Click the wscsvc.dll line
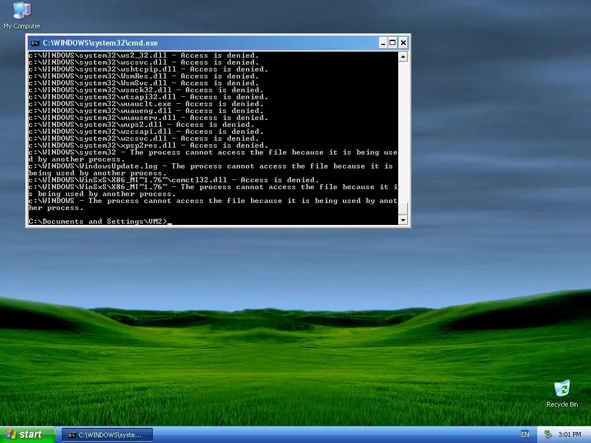The image size is (591, 443). coord(144,62)
